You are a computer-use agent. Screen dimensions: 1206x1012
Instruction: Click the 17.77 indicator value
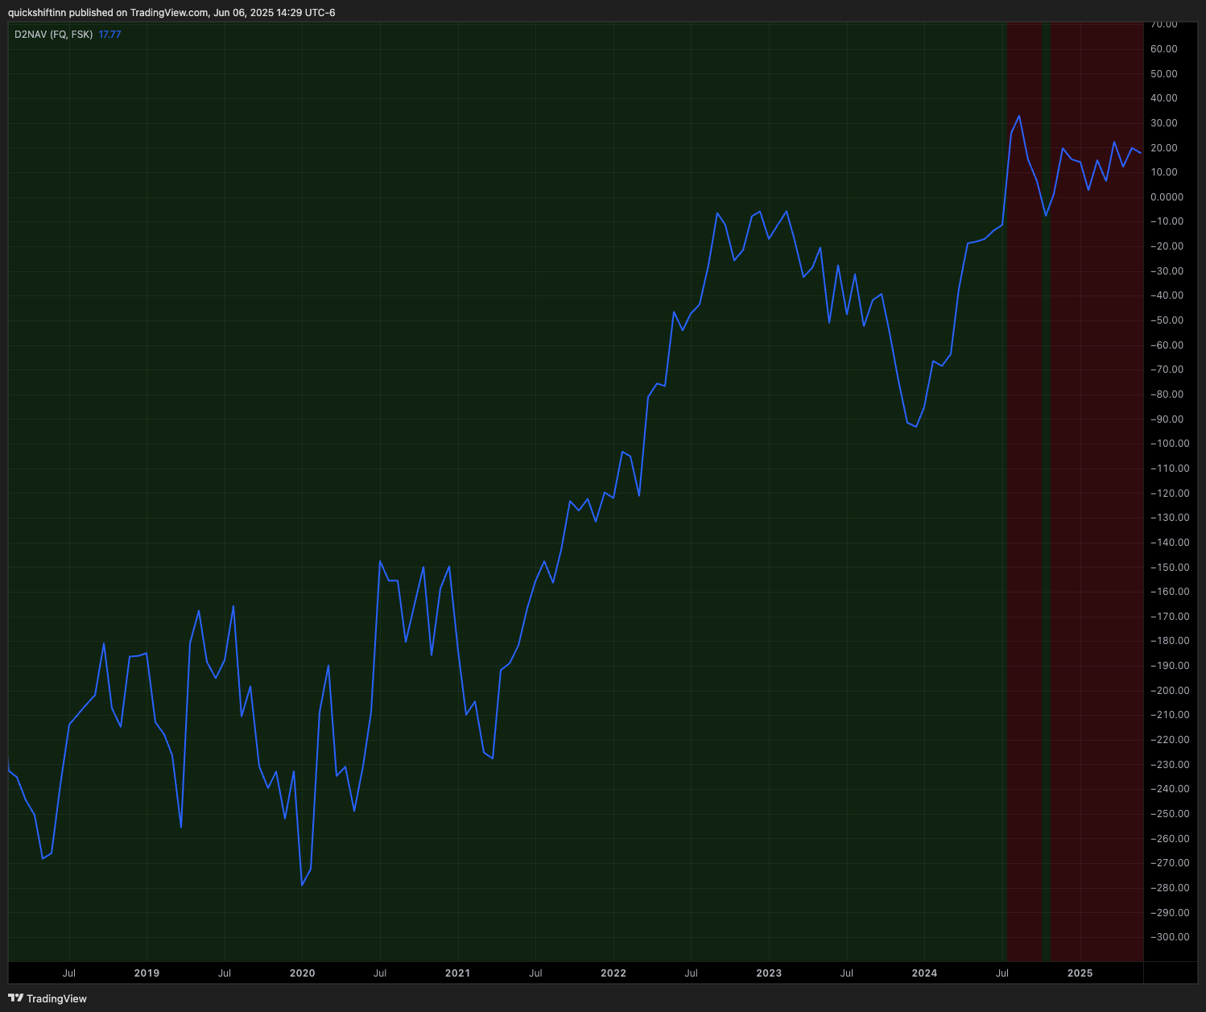click(109, 35)
